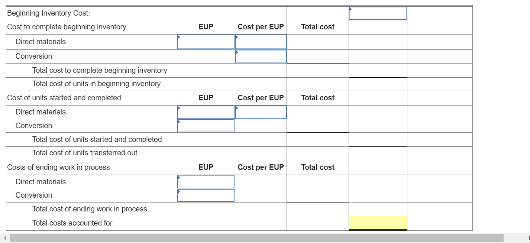The height and width of the screenshot is (243, 530).
Task: Click the Conversion Cost per EUP entry box
Action: (x=261, y=56)
